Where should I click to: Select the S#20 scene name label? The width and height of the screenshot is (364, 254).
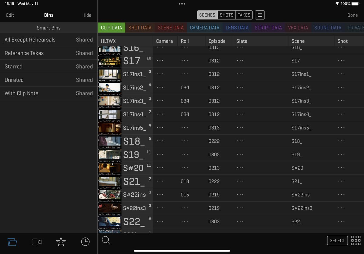click(133, 168)
